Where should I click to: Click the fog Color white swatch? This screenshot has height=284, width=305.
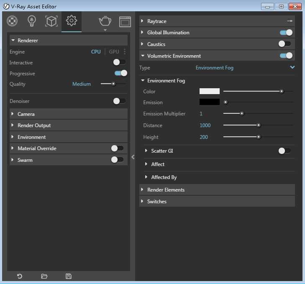click(209, 91)
